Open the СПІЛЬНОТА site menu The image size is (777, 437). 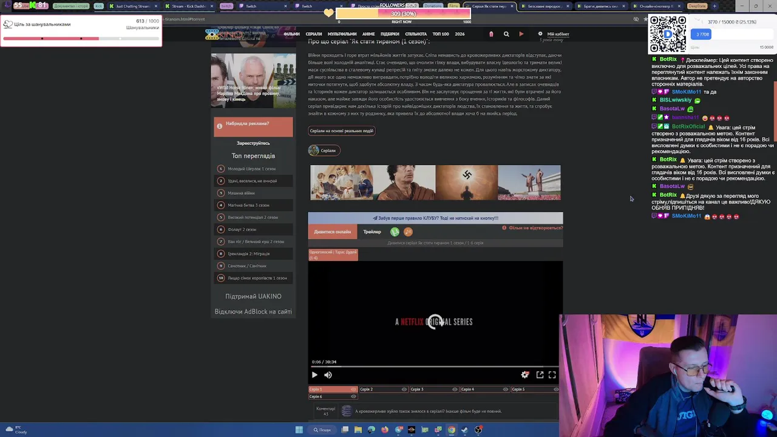(x=416, y=34)
